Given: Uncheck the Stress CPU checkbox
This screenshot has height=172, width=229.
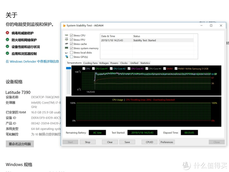Looking at the screenshot, I should 71,36.
